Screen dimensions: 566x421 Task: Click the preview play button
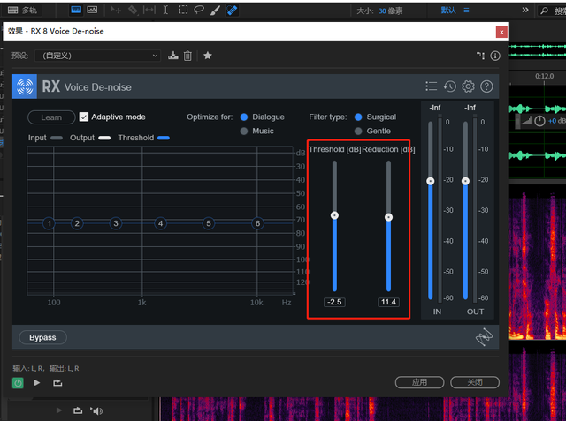coord(37,382)
